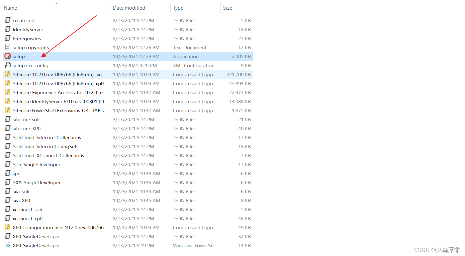Image resolution: width=465 pixels, height=256 pixels.
Task: Click the '22,973 KB' size value
Action: point(240,93)
